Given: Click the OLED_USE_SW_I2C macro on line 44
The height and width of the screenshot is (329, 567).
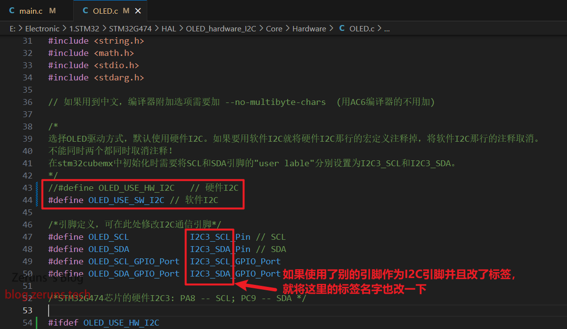Looking at the screenshot, I should (x=126, y=200).
